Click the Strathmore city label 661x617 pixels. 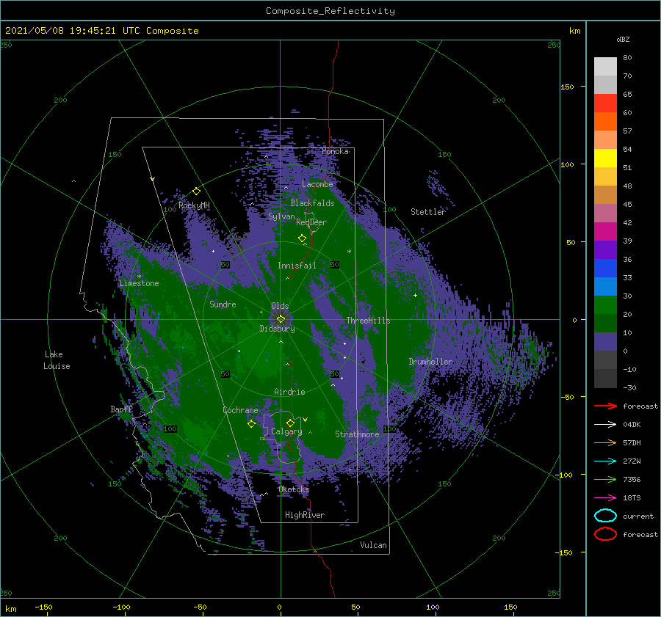[357, 434]
